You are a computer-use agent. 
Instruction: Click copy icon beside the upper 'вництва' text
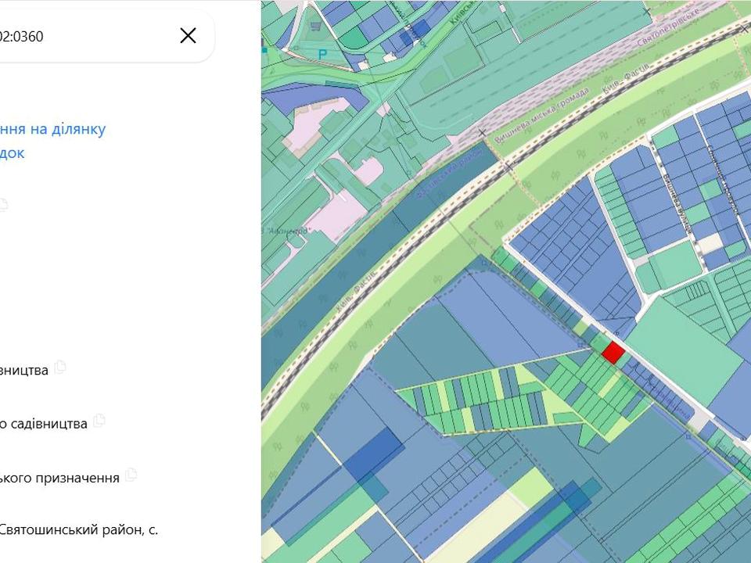[60, 368]
